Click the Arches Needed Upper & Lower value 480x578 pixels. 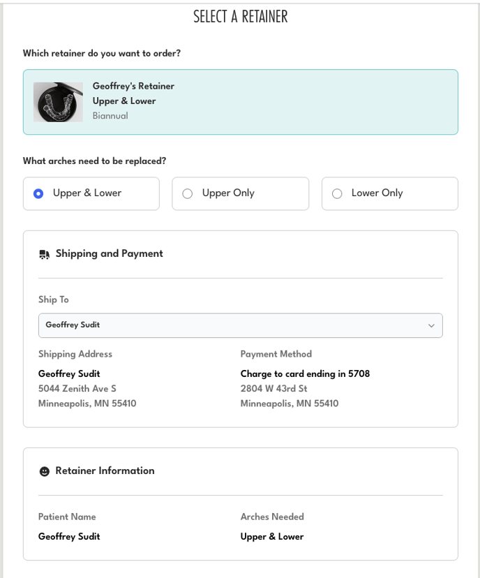(272, 536)
